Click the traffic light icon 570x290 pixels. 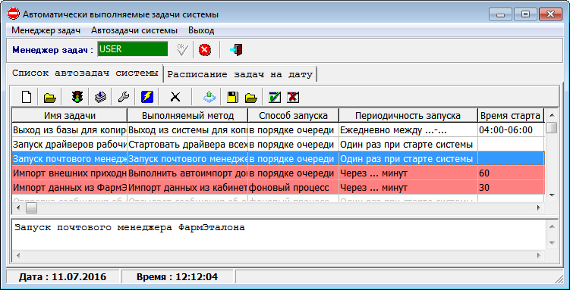coord(77,97)
